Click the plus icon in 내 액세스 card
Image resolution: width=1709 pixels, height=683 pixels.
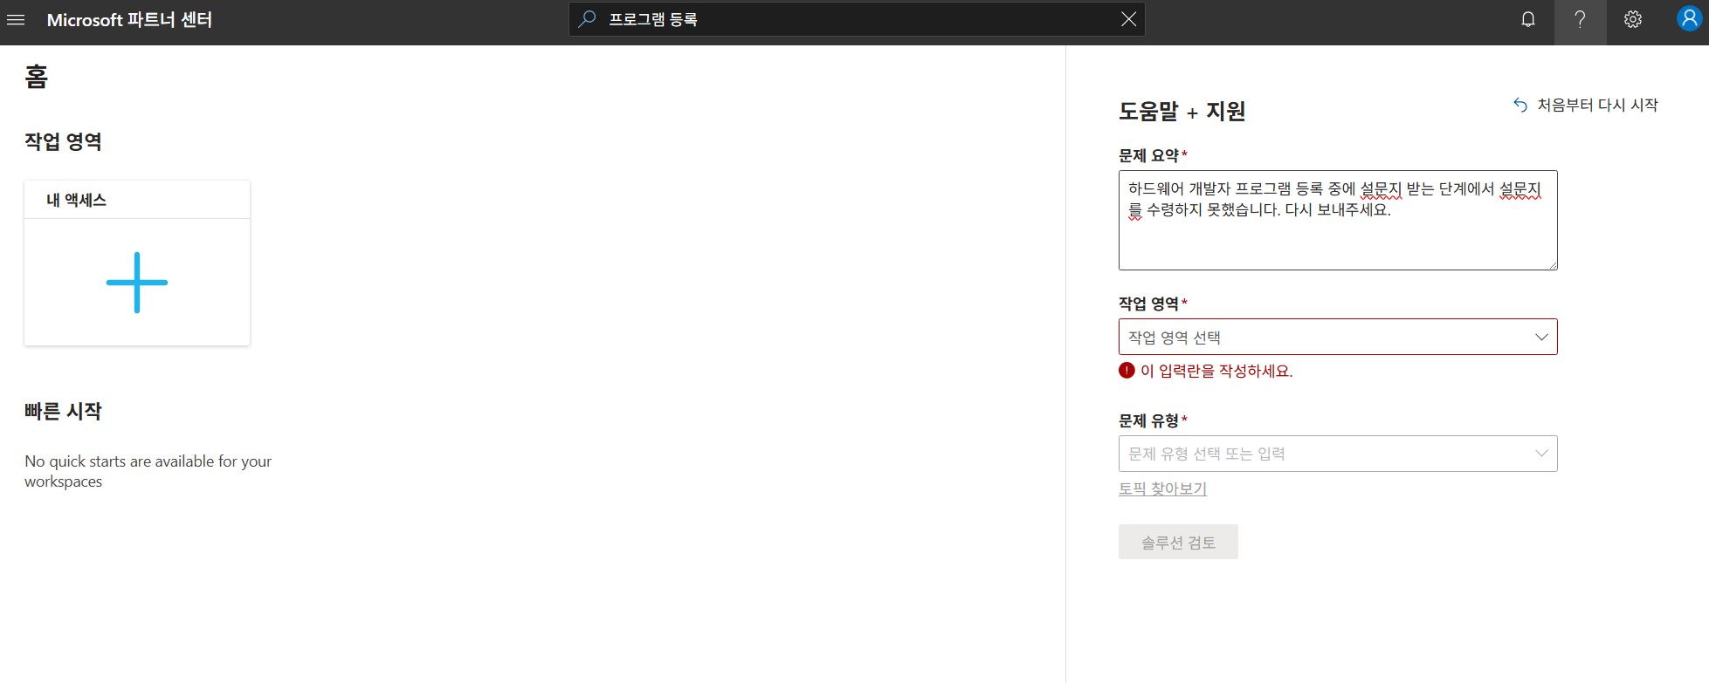pos(137,283)
